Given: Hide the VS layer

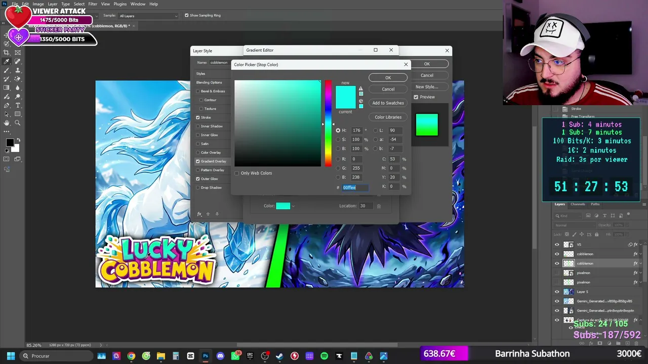Looking at the screenshot, I should tap(557, 245).
